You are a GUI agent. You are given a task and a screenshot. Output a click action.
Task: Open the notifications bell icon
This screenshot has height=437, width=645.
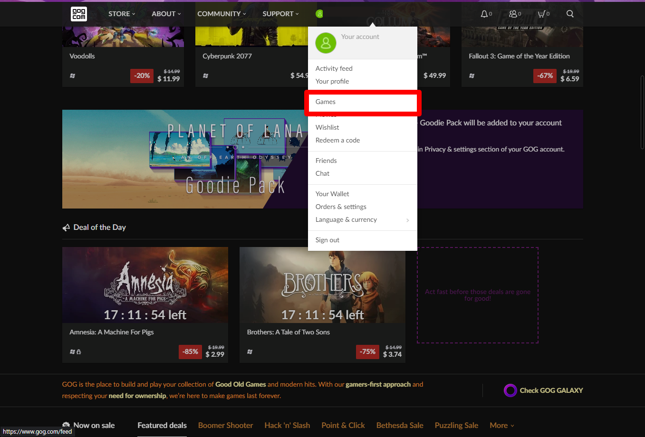pyautogui.click(x=484, y=14)
